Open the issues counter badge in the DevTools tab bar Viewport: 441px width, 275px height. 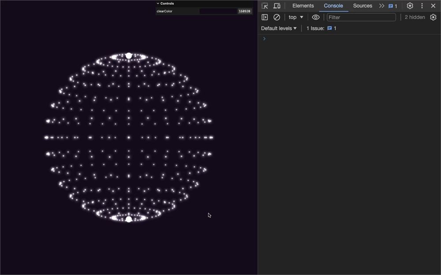[x=393, y=6]
